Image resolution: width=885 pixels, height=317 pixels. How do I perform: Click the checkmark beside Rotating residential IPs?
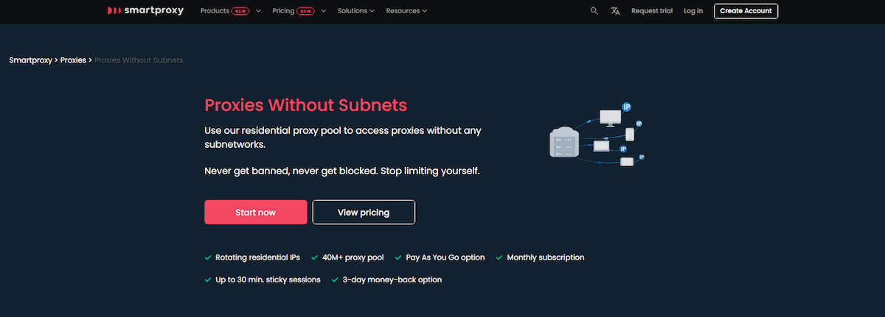[208, 258]
